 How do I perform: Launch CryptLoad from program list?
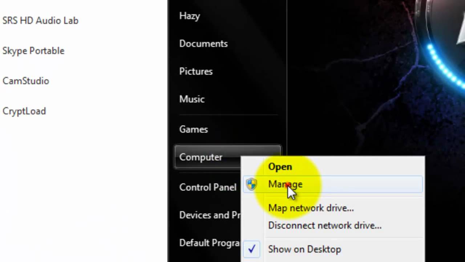click(24, 111)
